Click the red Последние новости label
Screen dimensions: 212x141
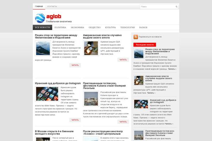(x=145, y=45)
